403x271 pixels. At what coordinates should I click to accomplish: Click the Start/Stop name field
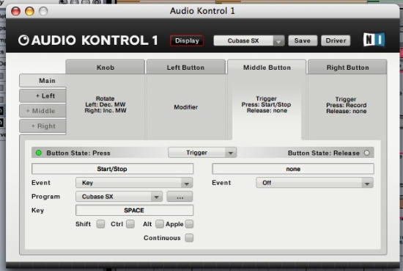(x=112, y=169)
